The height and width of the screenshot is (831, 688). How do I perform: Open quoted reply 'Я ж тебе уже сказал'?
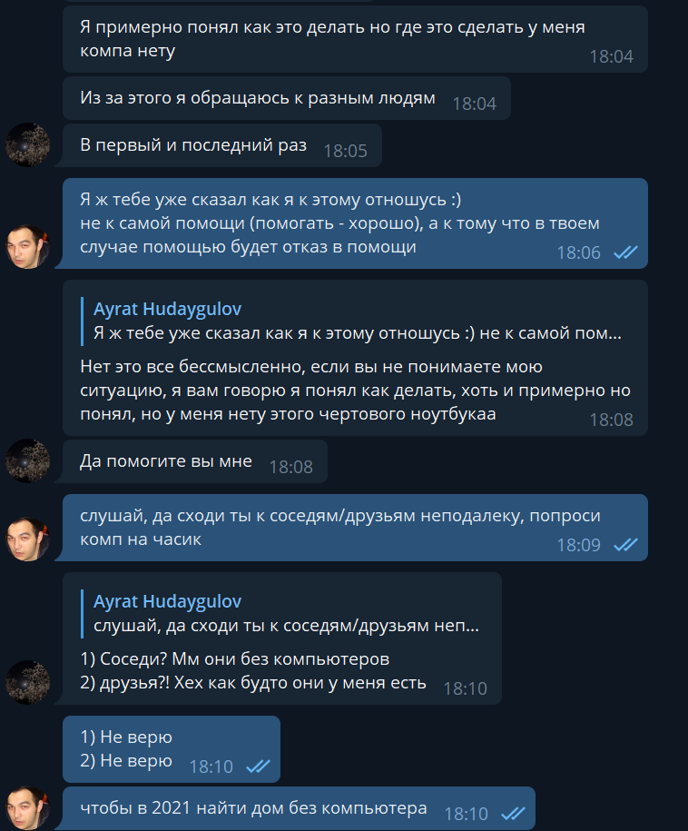[351, 322]
